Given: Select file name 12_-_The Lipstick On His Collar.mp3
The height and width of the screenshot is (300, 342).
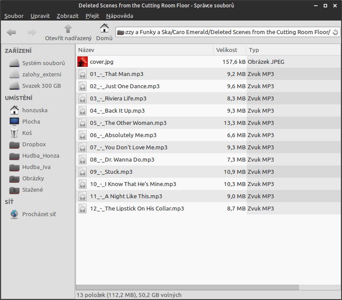Looking at the screenshot, I should (x=137, y=208).
